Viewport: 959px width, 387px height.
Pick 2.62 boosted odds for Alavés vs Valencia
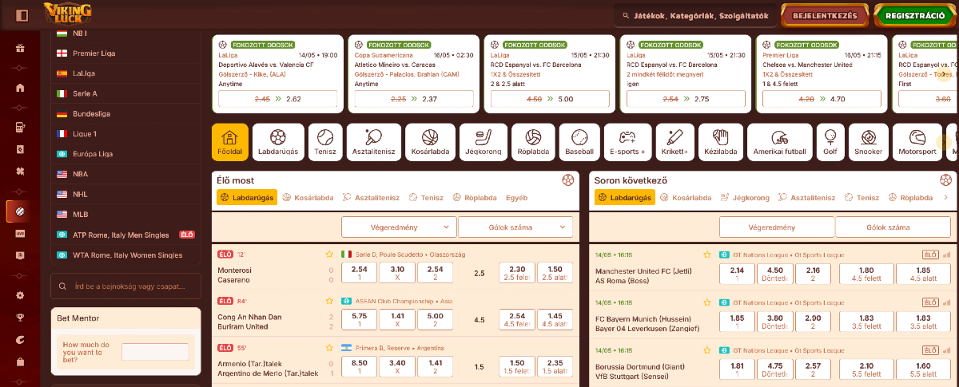278,99
